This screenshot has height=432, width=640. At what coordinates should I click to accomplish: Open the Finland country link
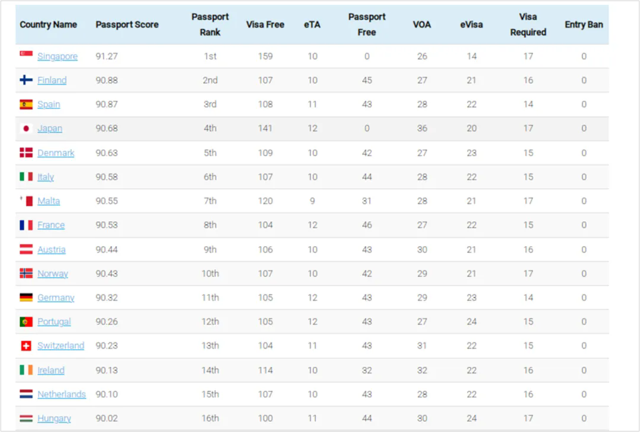tap(52, 80)
